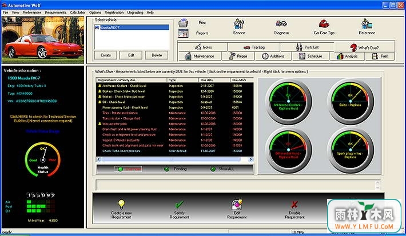Click the Antifreeze-Coolant Replace fluid gauge
The height and width of the screenshot is (236, 406).
coord(288,102)
